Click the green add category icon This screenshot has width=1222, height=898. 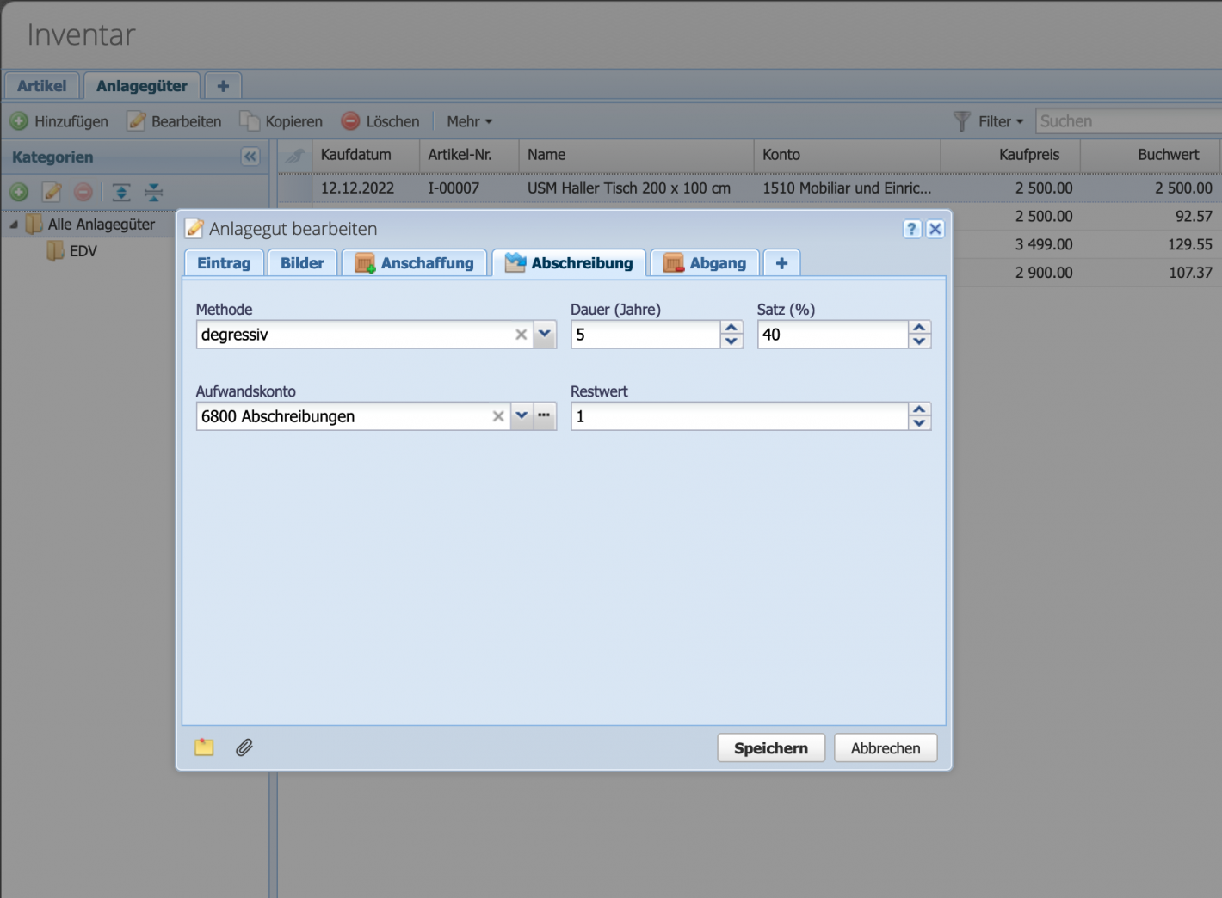coord(19,192)
